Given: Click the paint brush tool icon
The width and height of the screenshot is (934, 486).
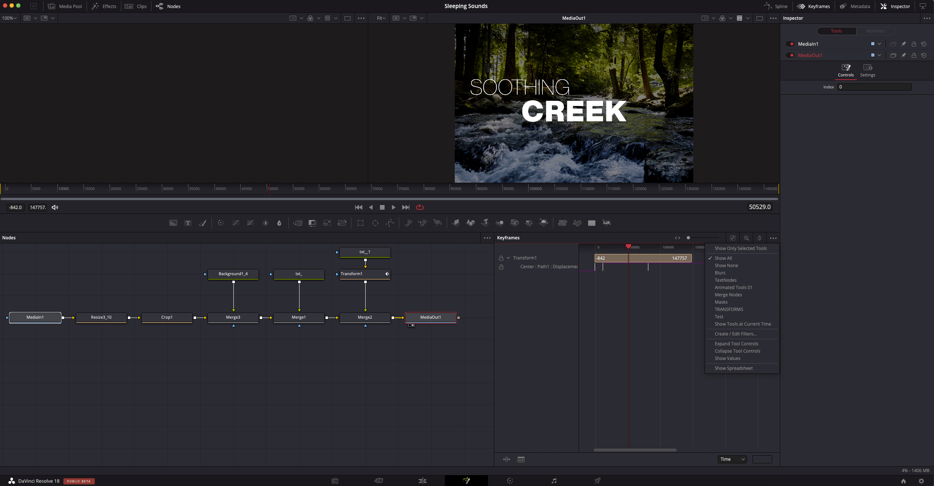Looking at the screenshot, I should [203, 223].
